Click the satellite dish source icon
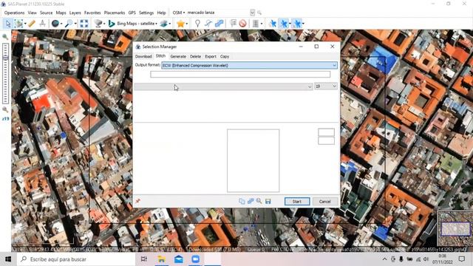This screenshot has width=473, height=266. (98, 24)
